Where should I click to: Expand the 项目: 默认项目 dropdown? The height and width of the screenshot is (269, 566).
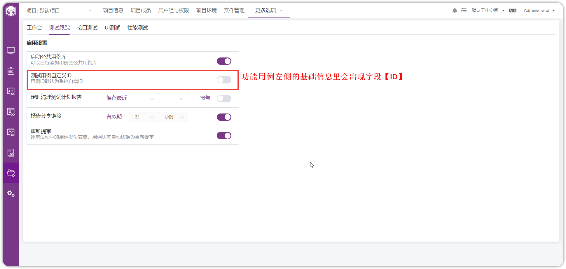pyautogui.click(x=59, y=11)
